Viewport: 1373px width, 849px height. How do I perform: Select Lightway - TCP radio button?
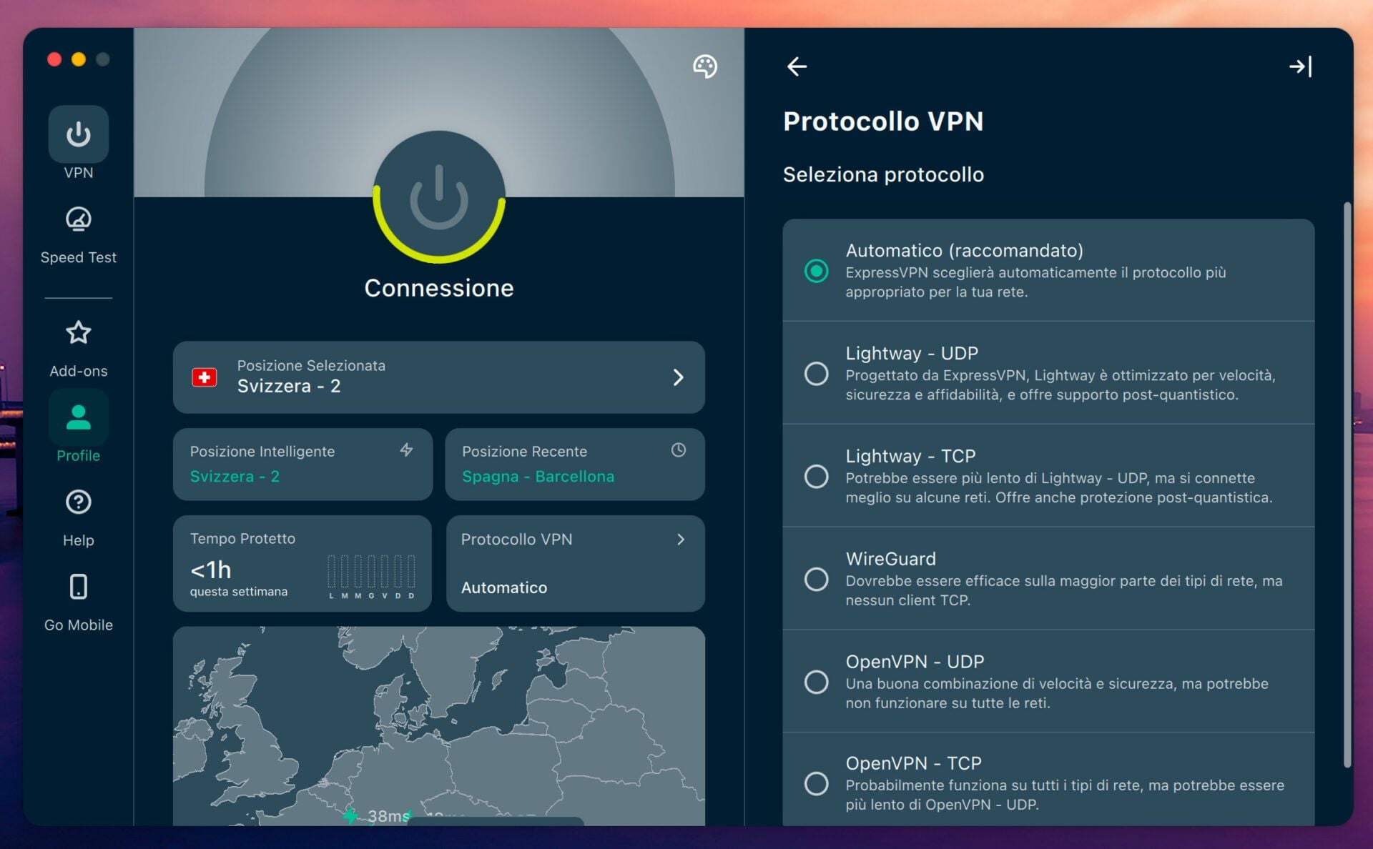[816, 477]
